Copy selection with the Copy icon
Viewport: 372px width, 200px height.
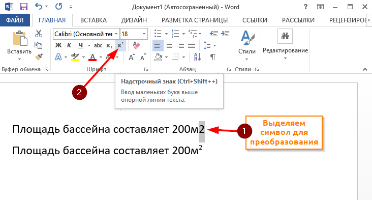click(x=39, y=45)
